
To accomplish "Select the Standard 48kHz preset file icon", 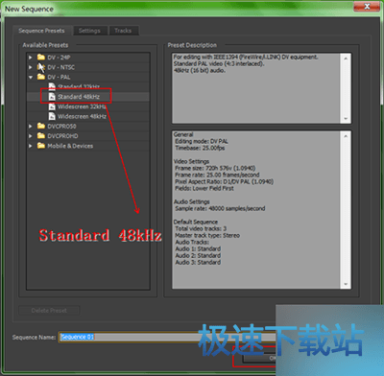I will tap(52, 97).
